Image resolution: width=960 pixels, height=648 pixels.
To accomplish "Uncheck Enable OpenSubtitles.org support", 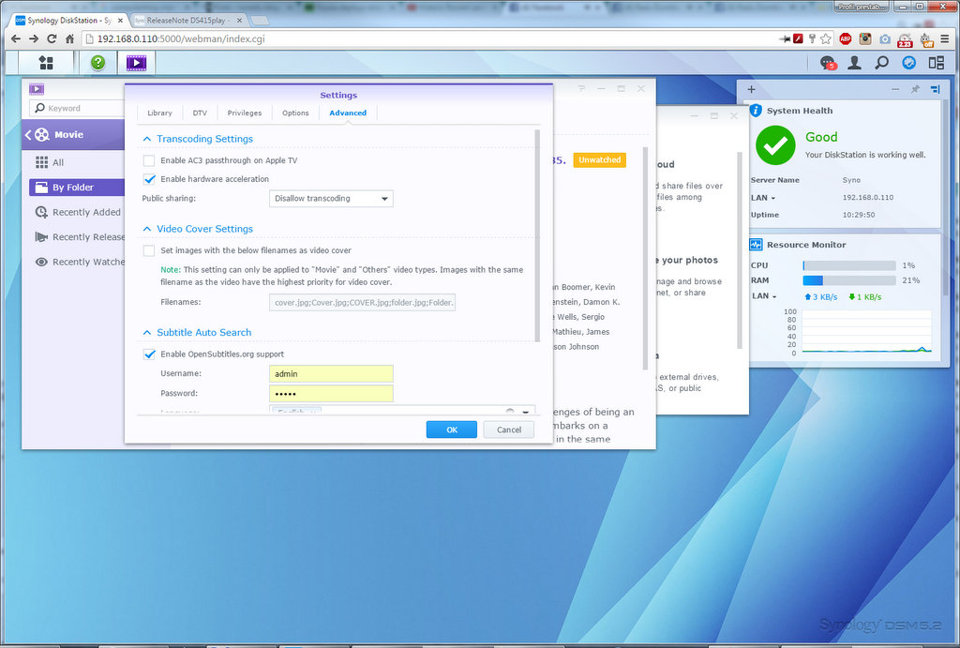I will [x=149, y=354].
